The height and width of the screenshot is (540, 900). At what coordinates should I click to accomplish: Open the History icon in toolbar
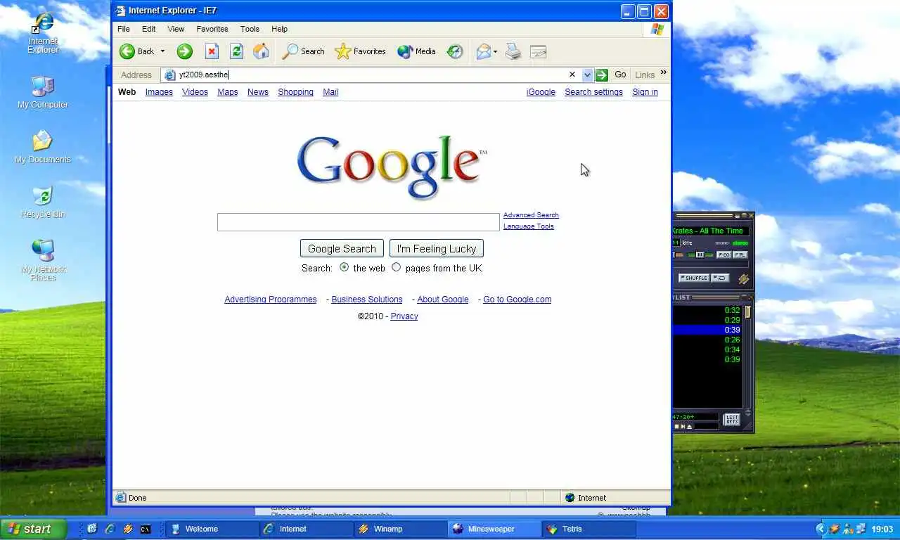(455, 51)
